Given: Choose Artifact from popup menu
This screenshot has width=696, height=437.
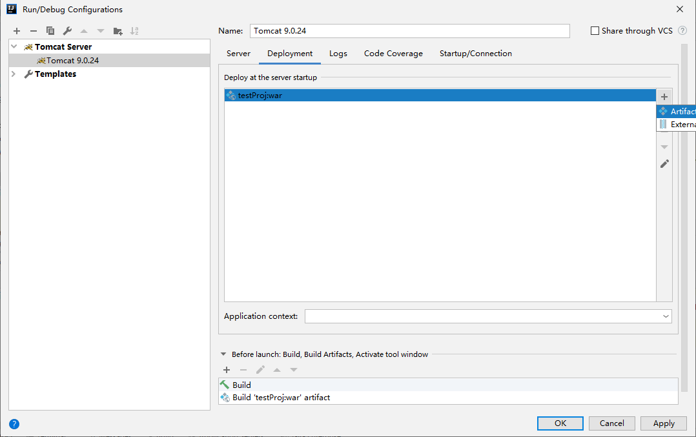Looking at the screenshot, I should tap(676, 112).
